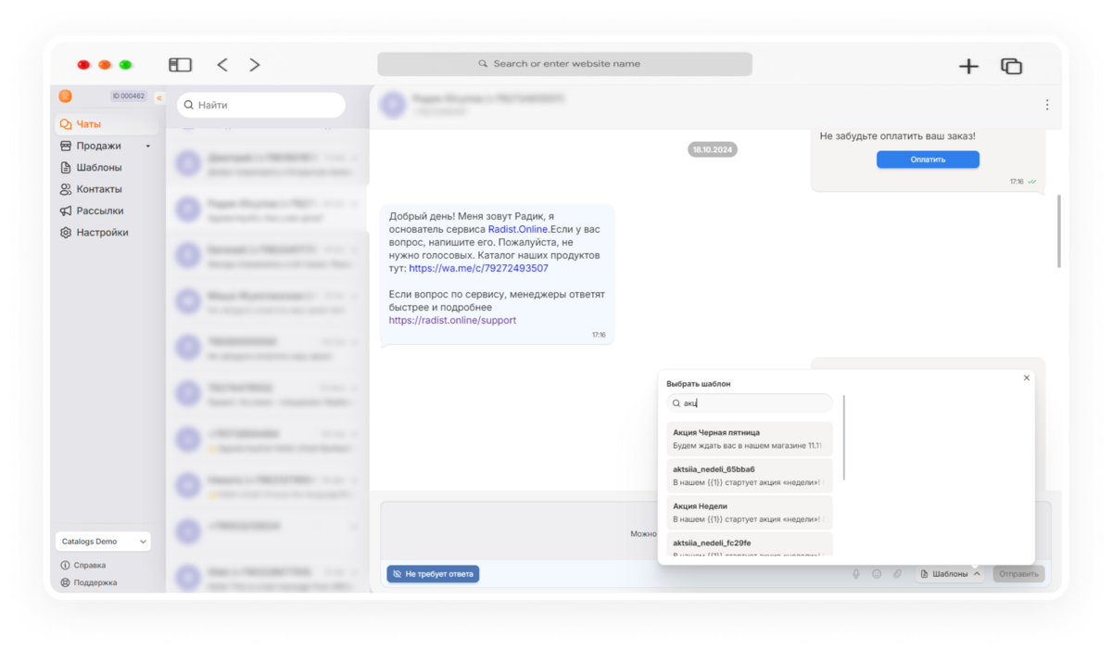Open the radist.online/support link

click(x=452, y=320)
